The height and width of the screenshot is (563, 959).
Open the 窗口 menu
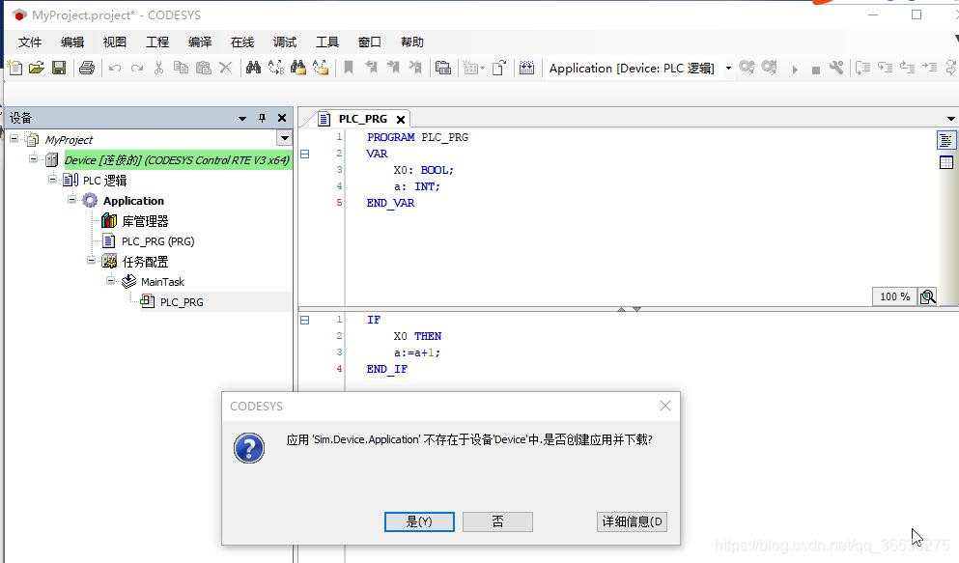click(370, 42)
